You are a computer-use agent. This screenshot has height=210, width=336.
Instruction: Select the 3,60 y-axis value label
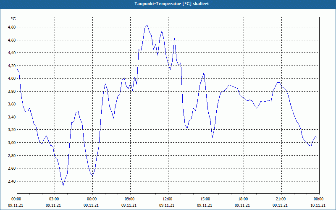12,104
